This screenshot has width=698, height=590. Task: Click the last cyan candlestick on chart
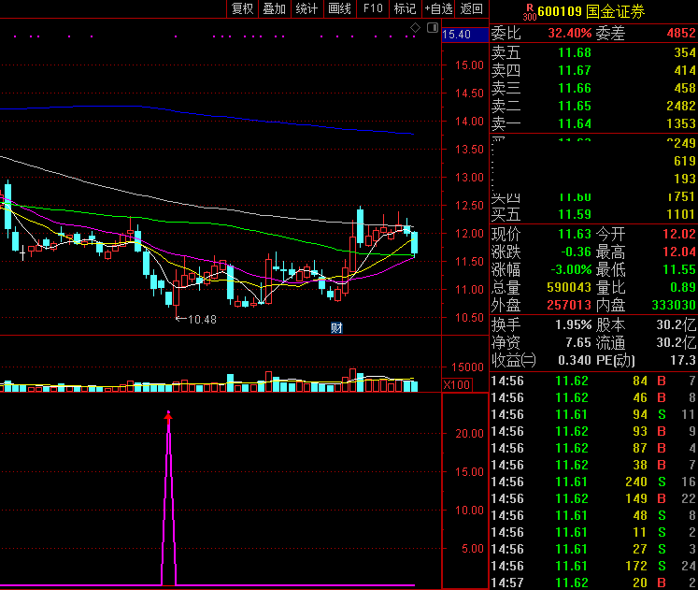pyautogui.click(x=415, y=243)
